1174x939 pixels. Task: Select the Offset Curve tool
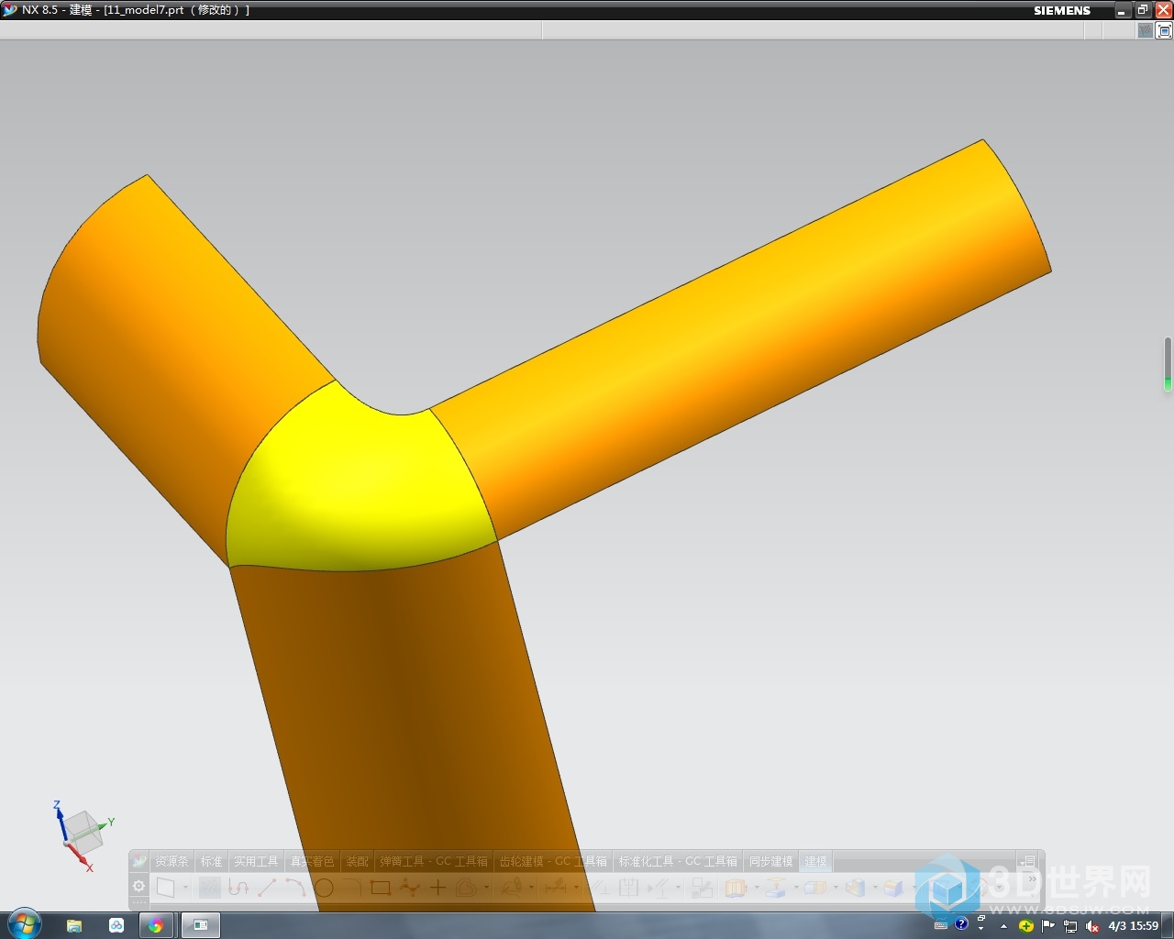click(466, 887)
